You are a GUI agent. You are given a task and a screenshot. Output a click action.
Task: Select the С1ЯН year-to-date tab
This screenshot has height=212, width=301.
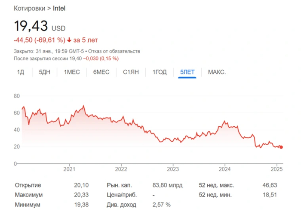(x=130, y=72)
